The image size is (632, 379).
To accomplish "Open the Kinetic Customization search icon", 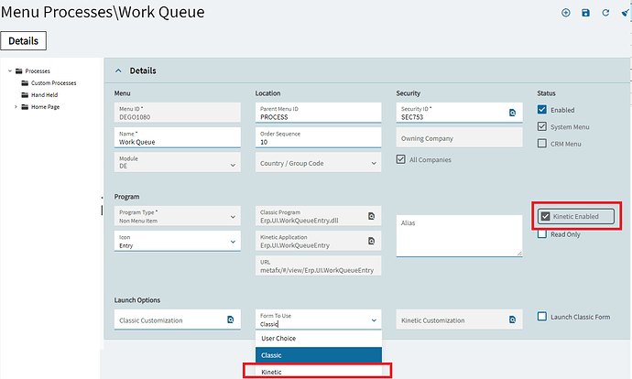I will [513, 319].
